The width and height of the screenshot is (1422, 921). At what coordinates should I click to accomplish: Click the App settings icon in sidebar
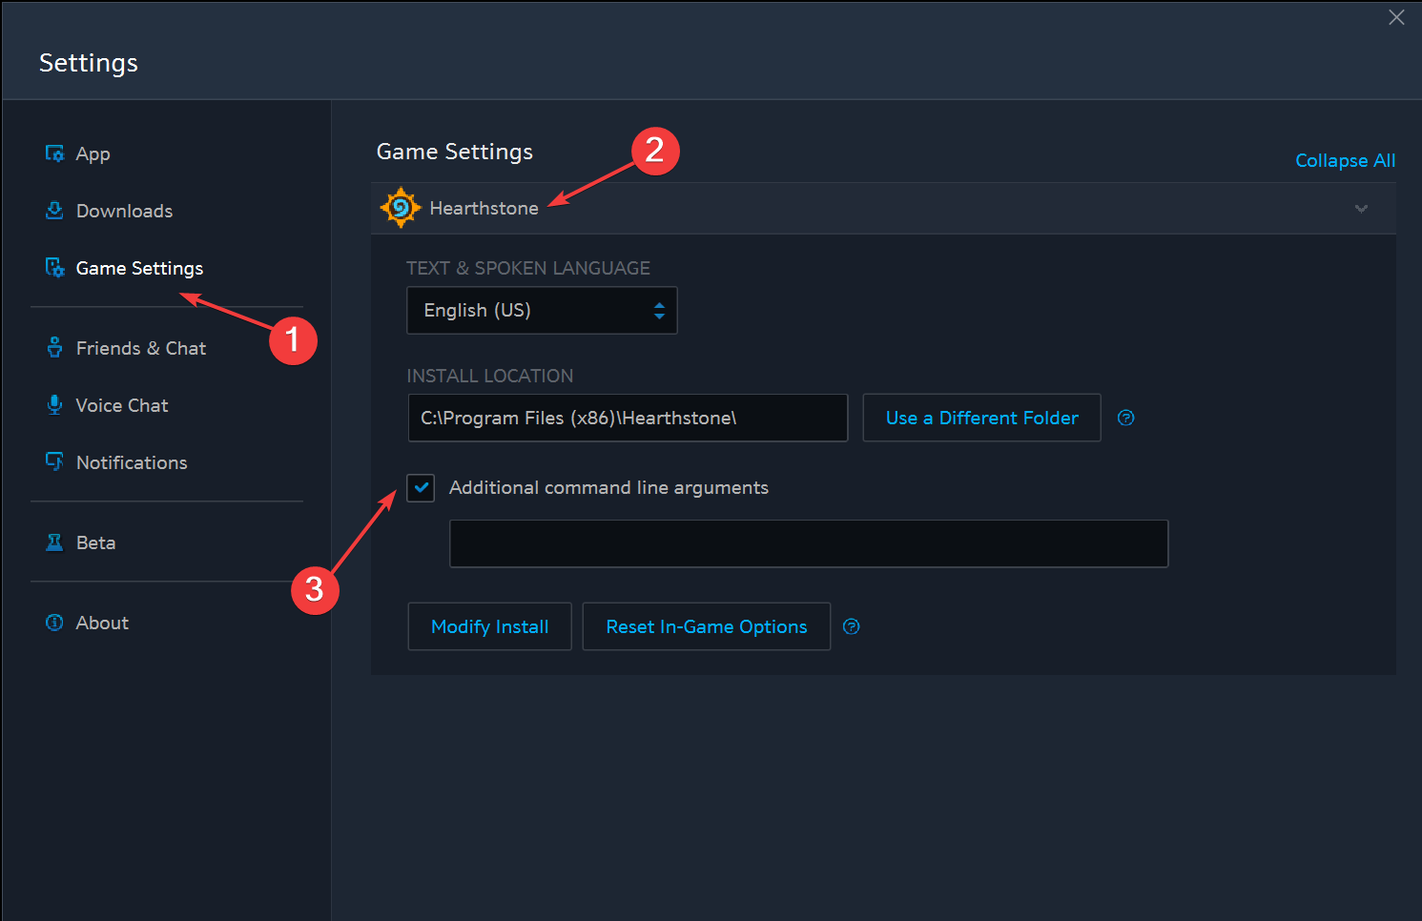click(55, 153)
